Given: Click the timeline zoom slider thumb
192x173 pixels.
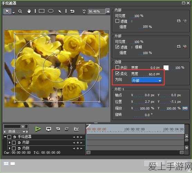Looking at the screenshot, I should pyautogui.click(x=23, y=126).
